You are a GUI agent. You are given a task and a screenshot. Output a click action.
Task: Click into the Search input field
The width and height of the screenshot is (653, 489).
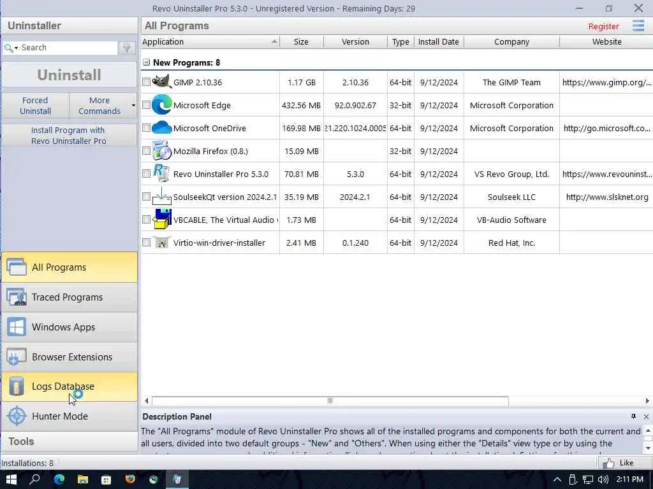point(69,48)
